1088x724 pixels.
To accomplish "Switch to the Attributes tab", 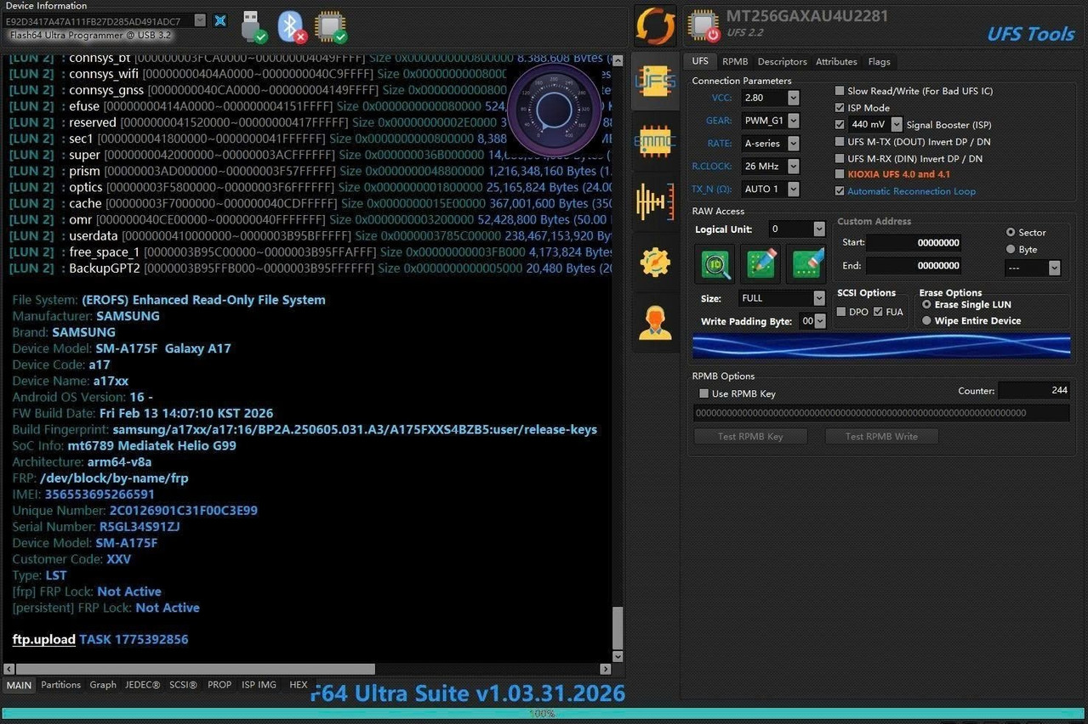I will pyautogui.click(x=836, y=61).
